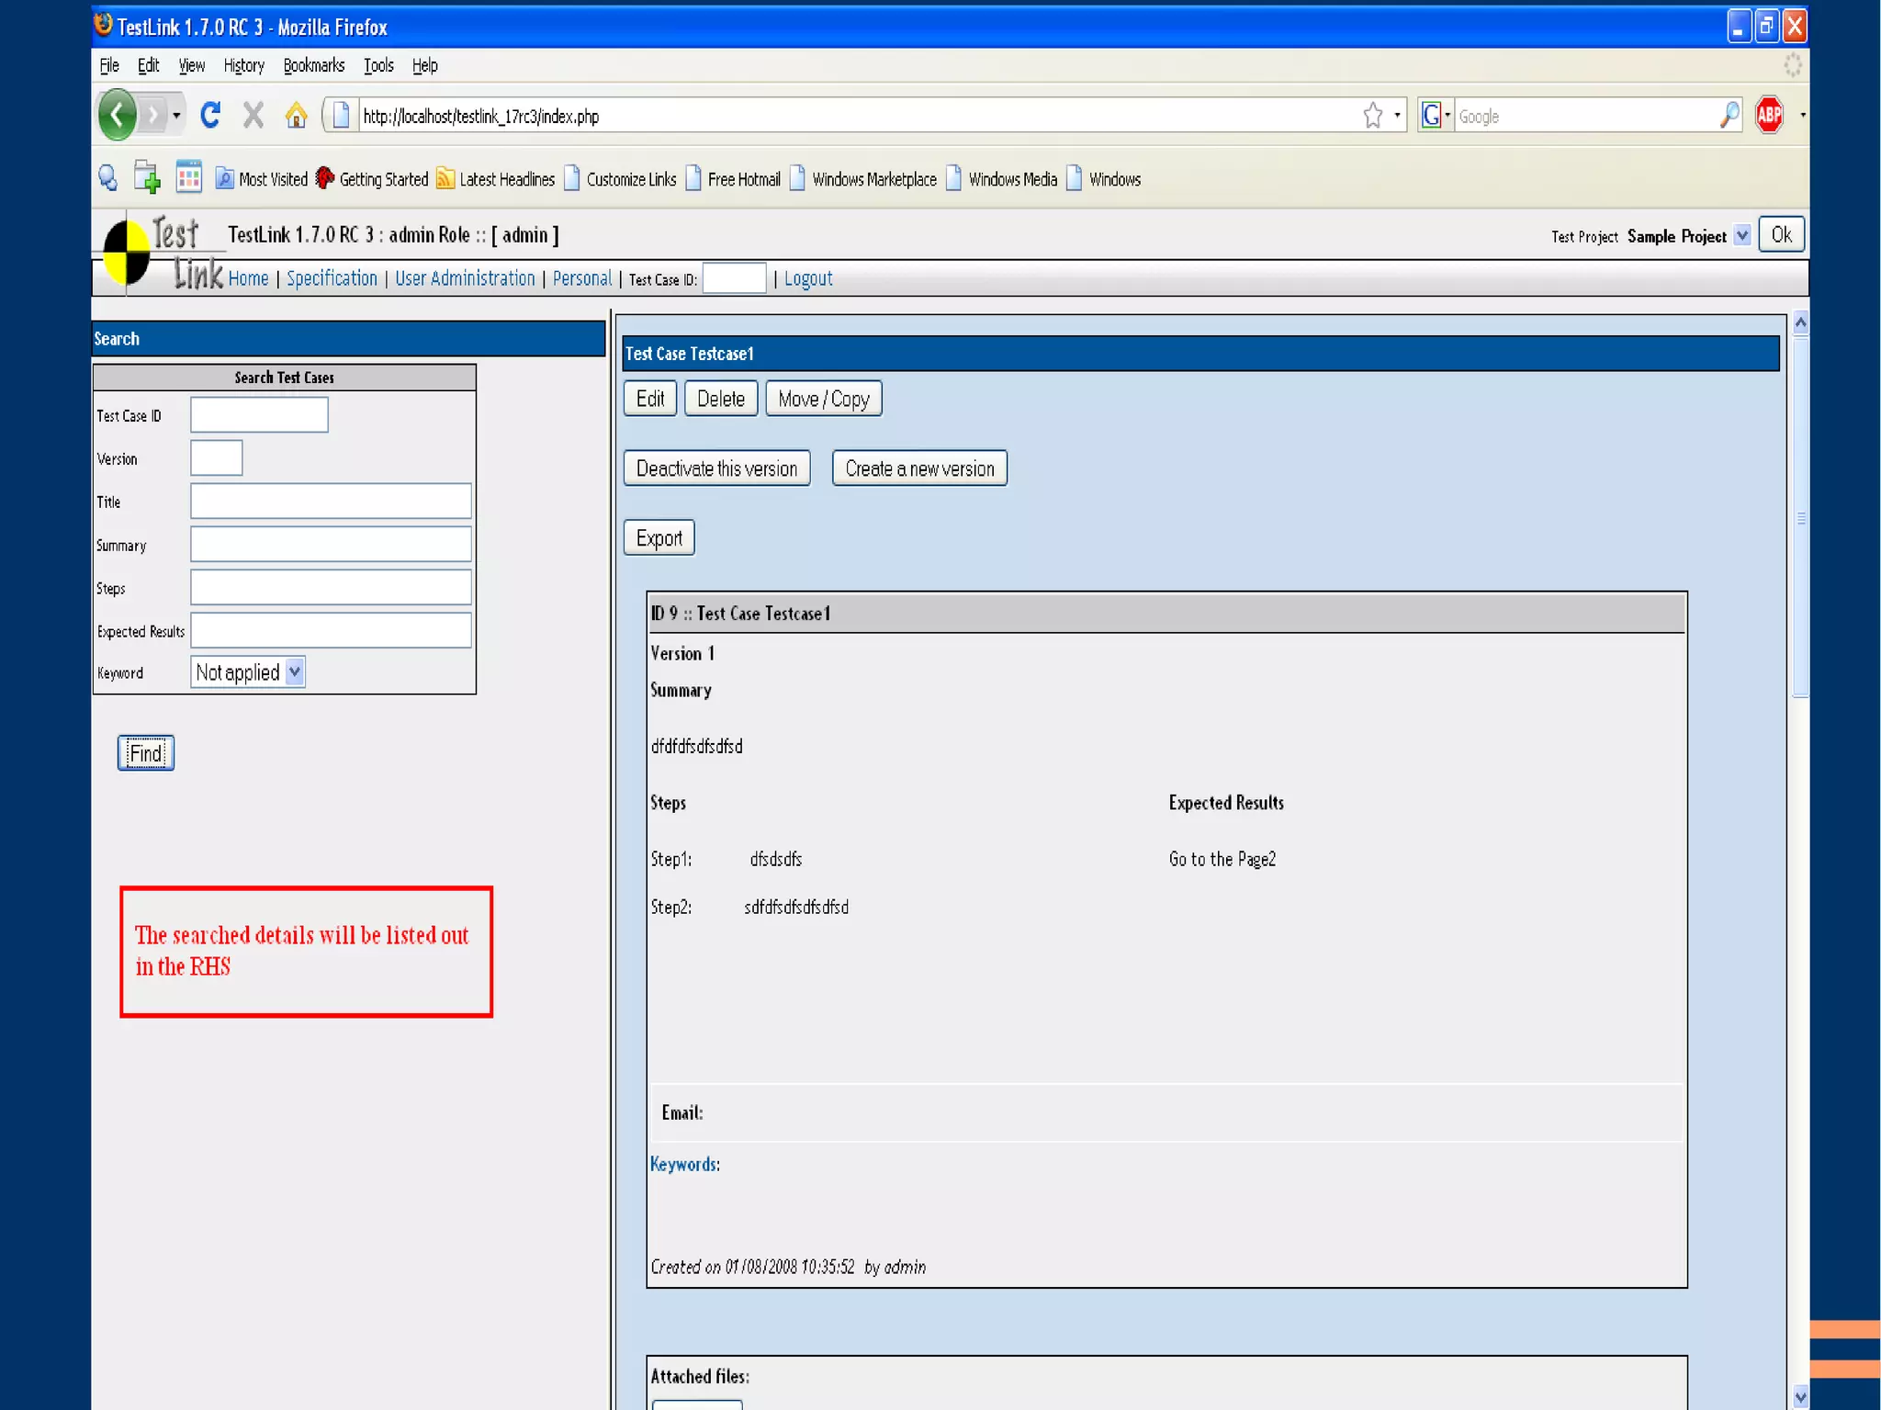The image size is (1881, 1410).
Task: Click the Summary input field
Action: (x=331, y=544)
